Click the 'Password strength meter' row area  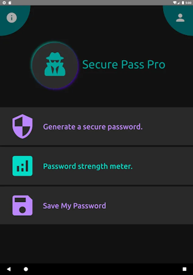coord(96,166)
